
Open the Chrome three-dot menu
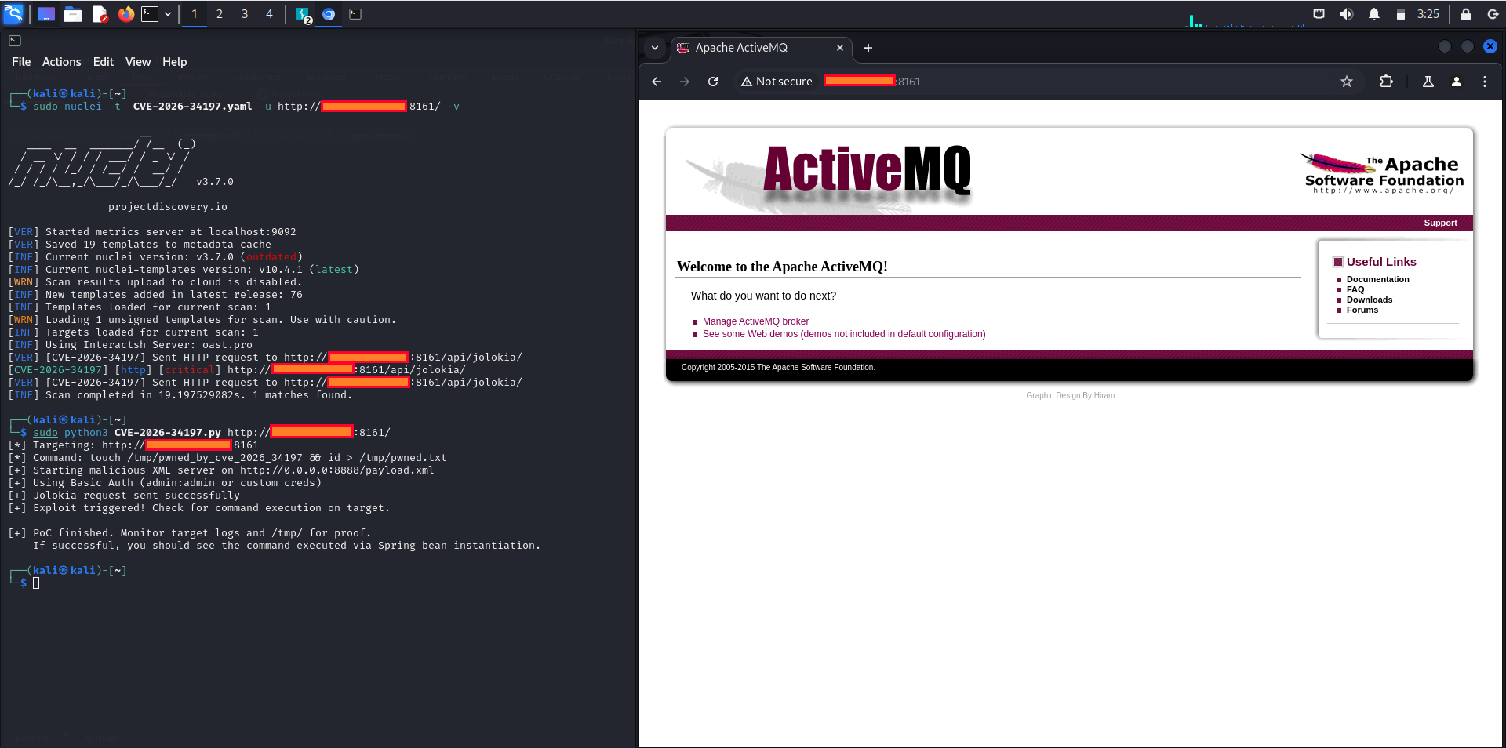(x=1485, y=82)
